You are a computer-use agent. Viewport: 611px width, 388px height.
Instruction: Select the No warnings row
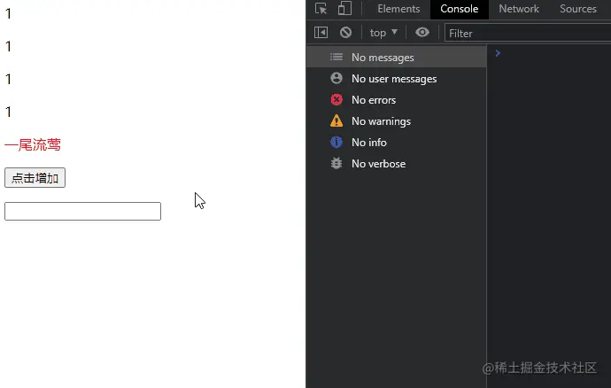pyautogui.click(x=397, y=121)
